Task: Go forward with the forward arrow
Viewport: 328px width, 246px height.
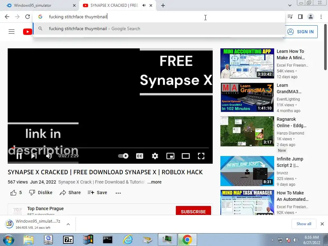Action: (x=17, y=17)
